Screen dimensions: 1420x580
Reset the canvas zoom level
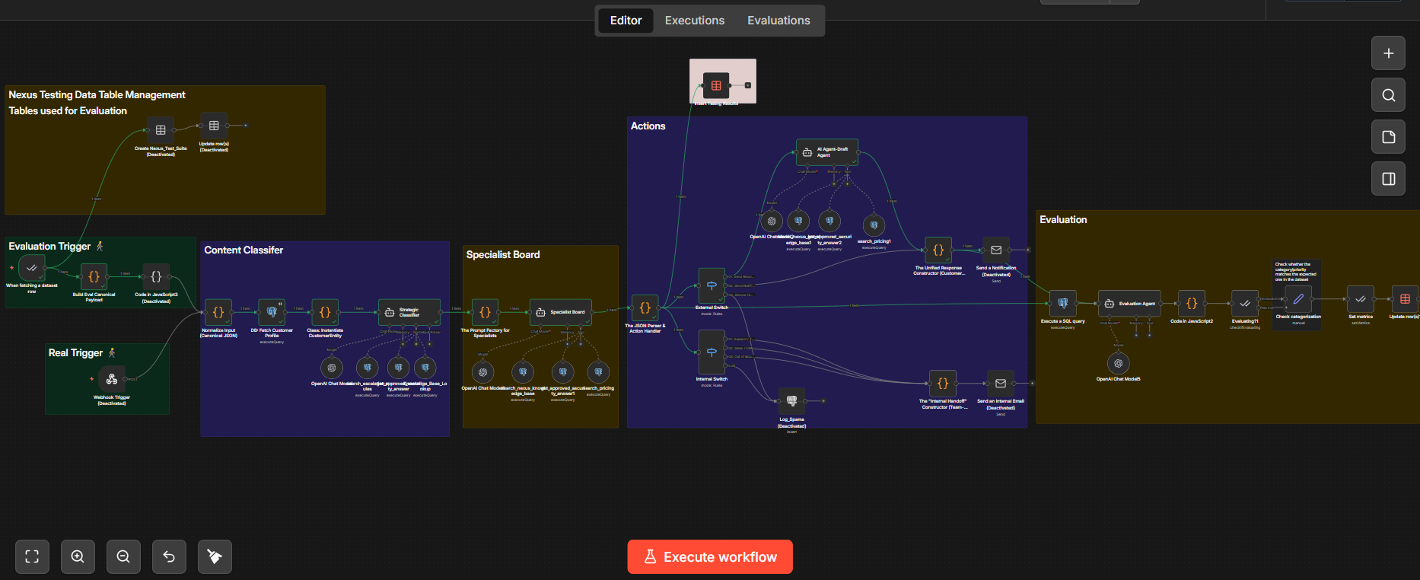[x=169, y=556]
